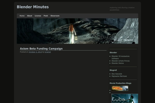The width and height of the screenshot is (155, 103).
Task: Click the October 3, 2014 date link
Action: tap(35, 52)
